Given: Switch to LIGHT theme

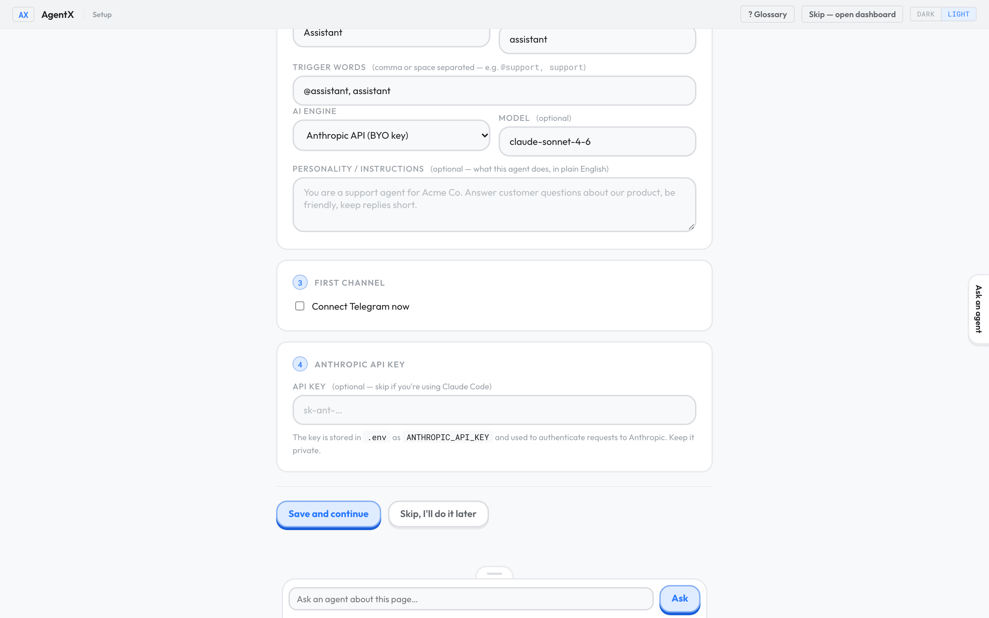Looking at the screenshot, I should pos(958,14).
